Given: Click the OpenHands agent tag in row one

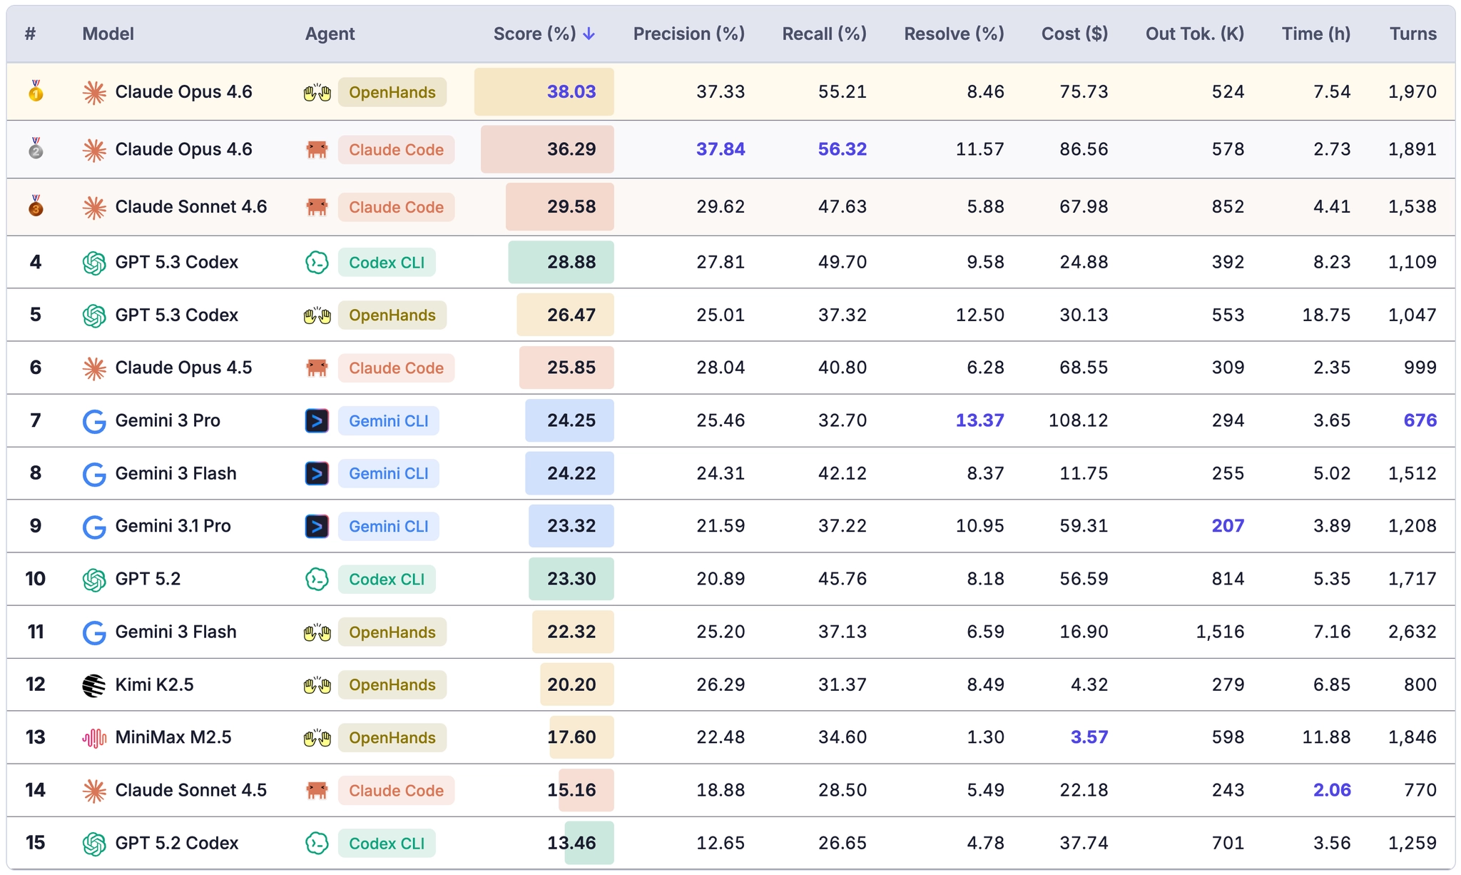Looking at the screenshot, I should click(x=392, y=93).
